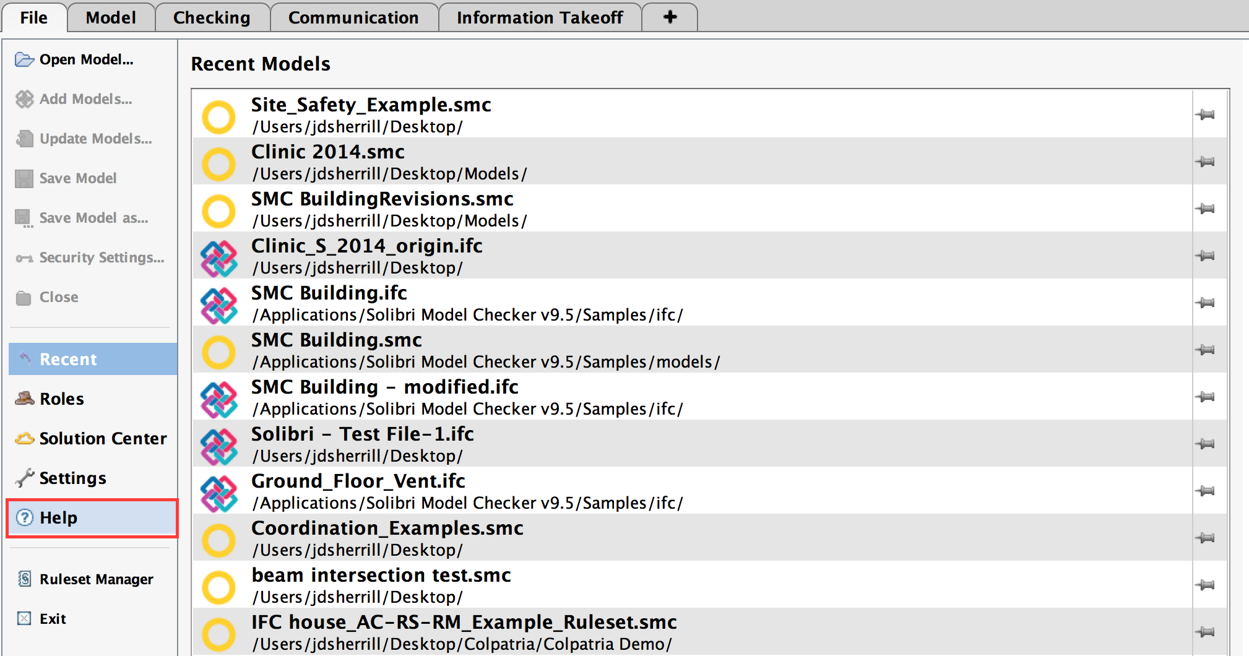Click the Ruleset Manager icon
Screen dimensions: 1249x656
[24, 579]
